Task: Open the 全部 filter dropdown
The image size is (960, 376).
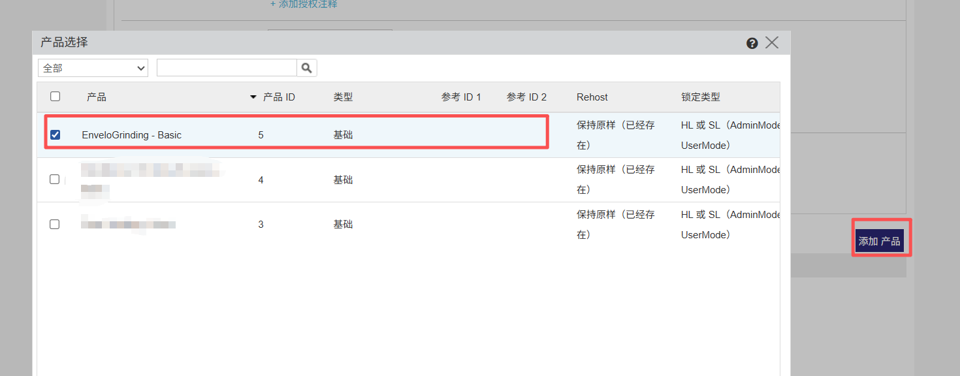Action: pyautogui.click(x=93, y=68)
